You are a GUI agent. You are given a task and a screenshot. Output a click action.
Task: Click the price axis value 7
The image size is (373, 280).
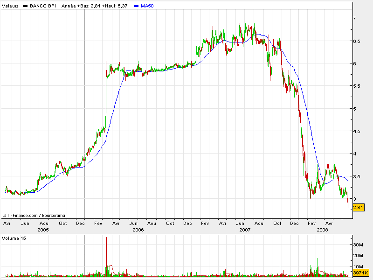click(354, 18)
